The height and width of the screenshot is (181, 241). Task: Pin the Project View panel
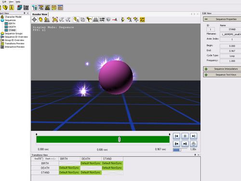[x=25, y=13]
